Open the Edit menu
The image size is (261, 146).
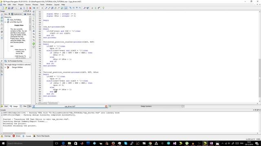pos(9,4)
